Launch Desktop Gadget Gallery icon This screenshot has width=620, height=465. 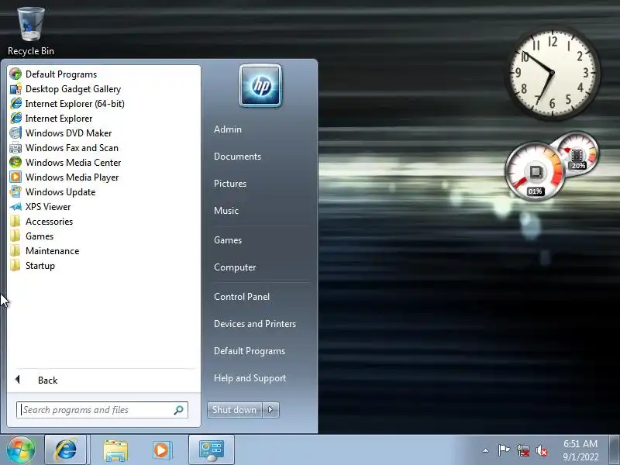[x=15, y=89]
